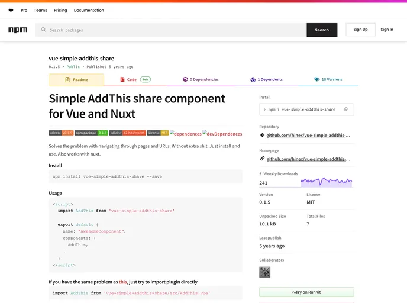Click the weekly downloads sparkline chart
The height and width of the screenshot is (303, 407).
click(x=327, y=182)
